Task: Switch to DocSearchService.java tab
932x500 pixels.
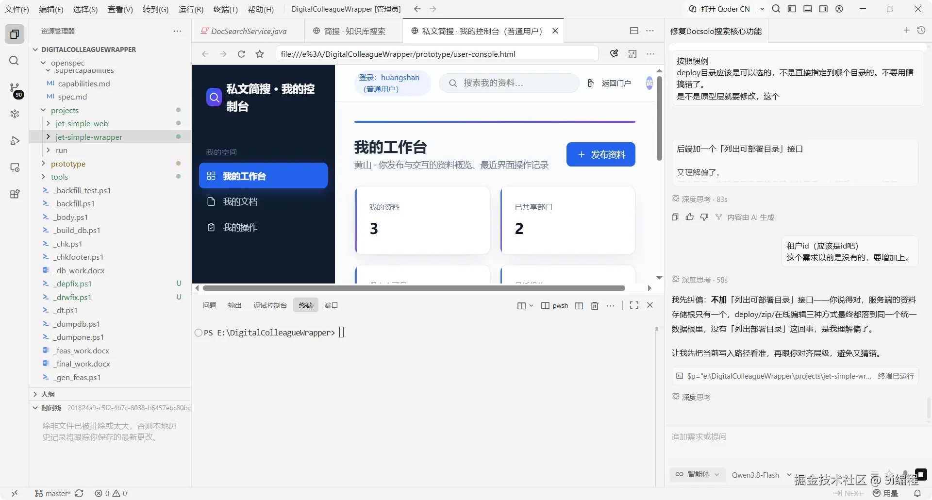Action: [249, 31]
